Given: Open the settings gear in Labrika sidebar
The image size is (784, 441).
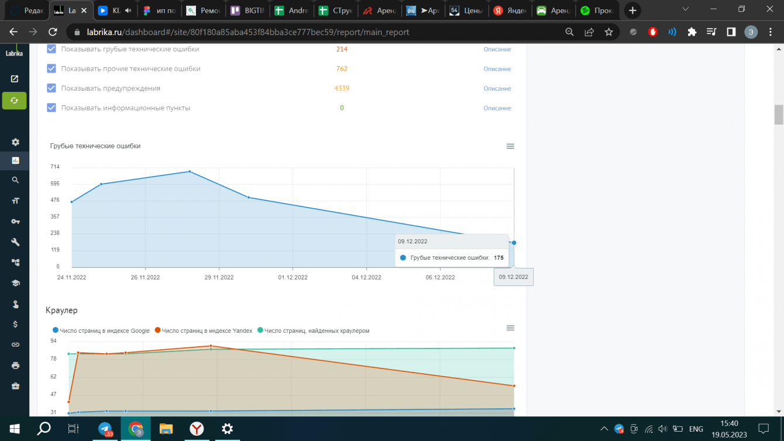Looking at the screenshot, I should point(15,142).
